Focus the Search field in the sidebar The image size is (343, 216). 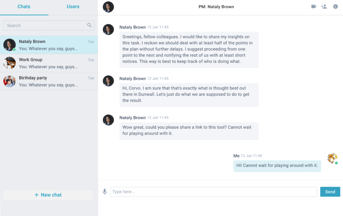(49, 25)
